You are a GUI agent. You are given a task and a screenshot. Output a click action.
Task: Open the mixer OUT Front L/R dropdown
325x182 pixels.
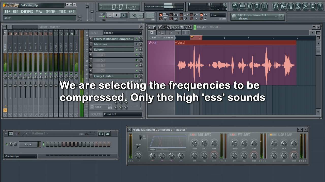click(122, 114)
